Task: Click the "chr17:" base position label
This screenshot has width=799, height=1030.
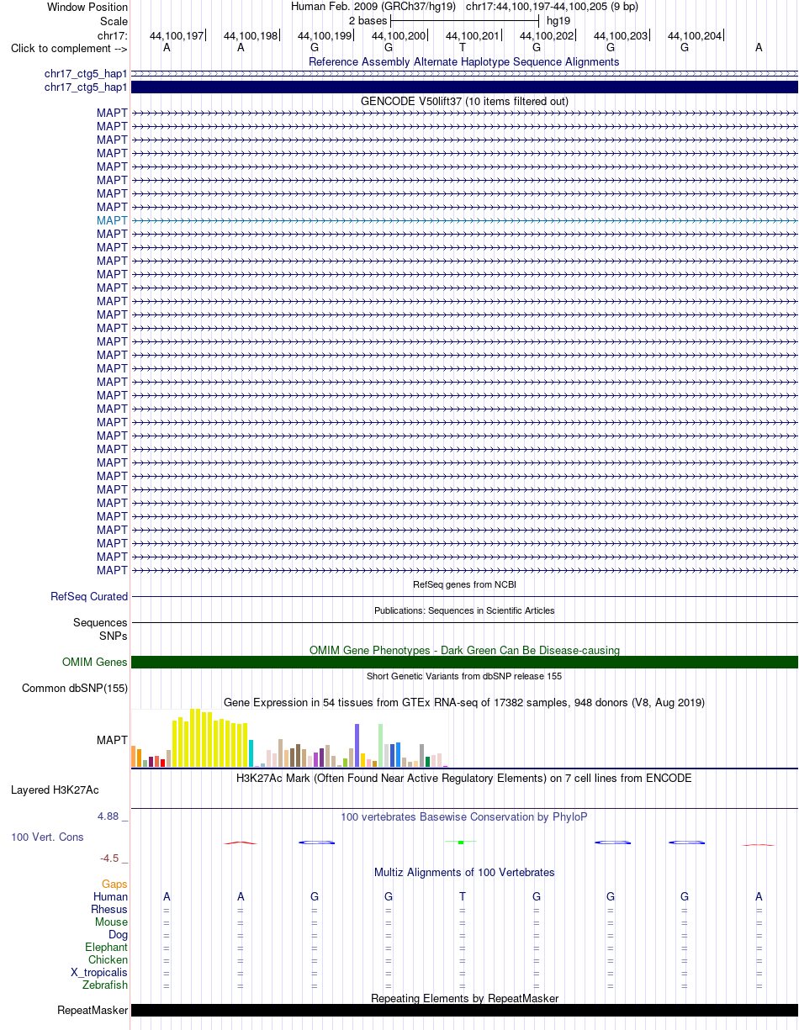Action: [113, 35]
